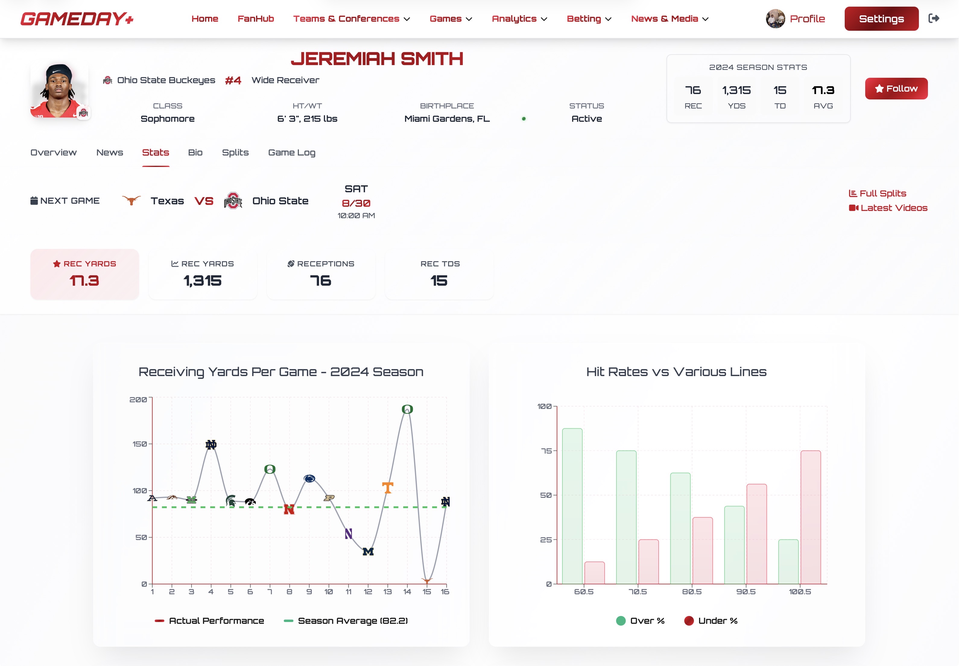Open the Game Log tab

291,153
